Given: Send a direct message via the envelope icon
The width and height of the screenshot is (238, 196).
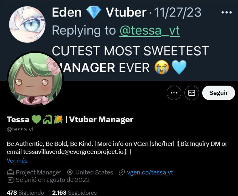Looking at the screenshot, I should click(x=192, y=93).
